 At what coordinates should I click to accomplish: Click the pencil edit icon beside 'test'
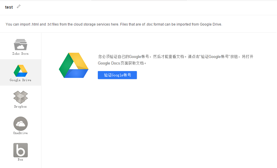tap(19, 7)
